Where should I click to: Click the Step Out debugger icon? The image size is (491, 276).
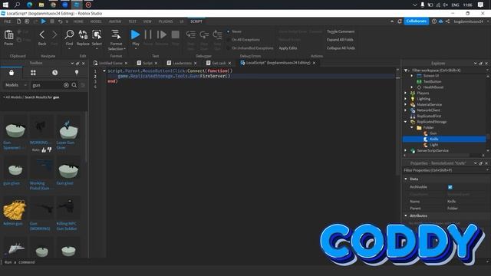(217, 34)
